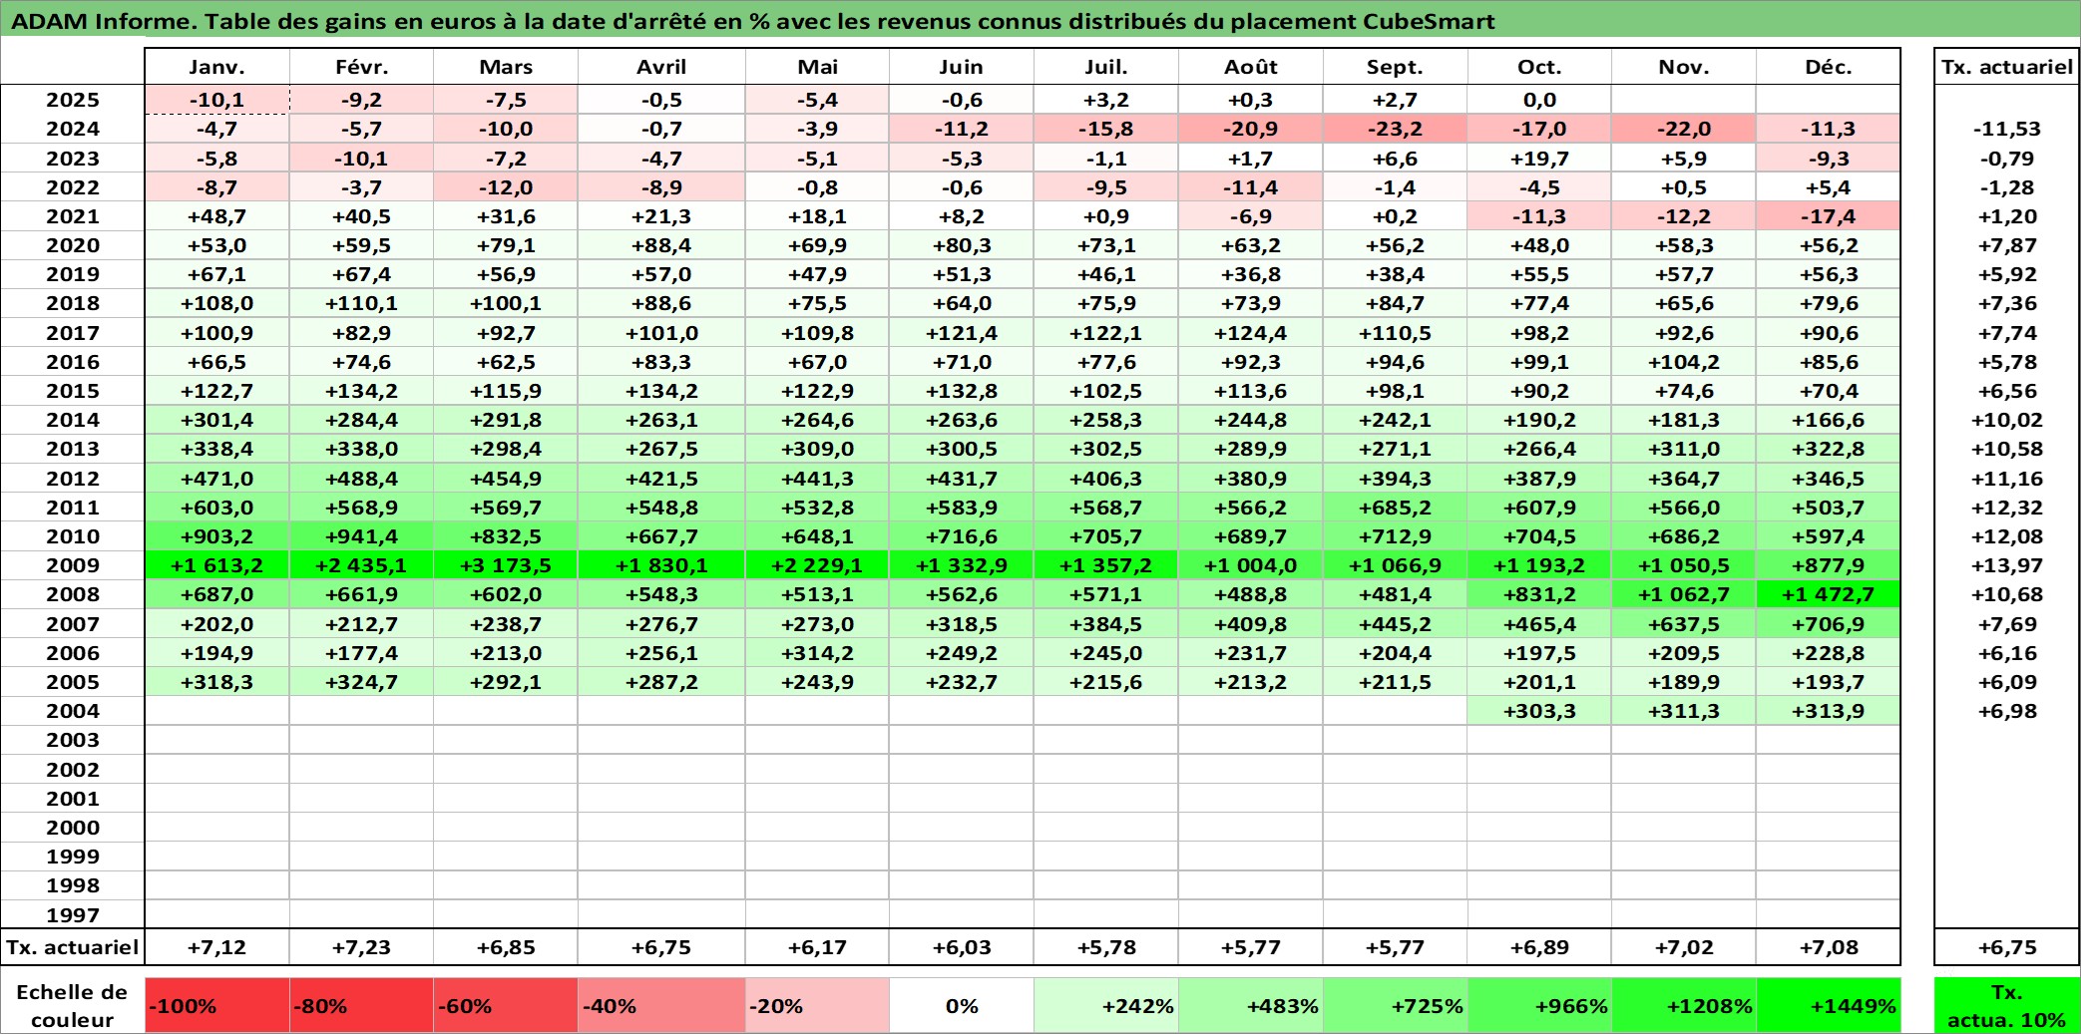Click the -11,53 actuarial rate for 2024

(2007, 129)
